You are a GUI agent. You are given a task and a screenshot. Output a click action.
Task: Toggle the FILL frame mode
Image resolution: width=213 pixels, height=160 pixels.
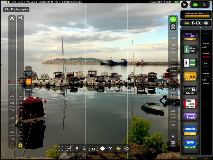pyautogui.click(x=61, y=149)
